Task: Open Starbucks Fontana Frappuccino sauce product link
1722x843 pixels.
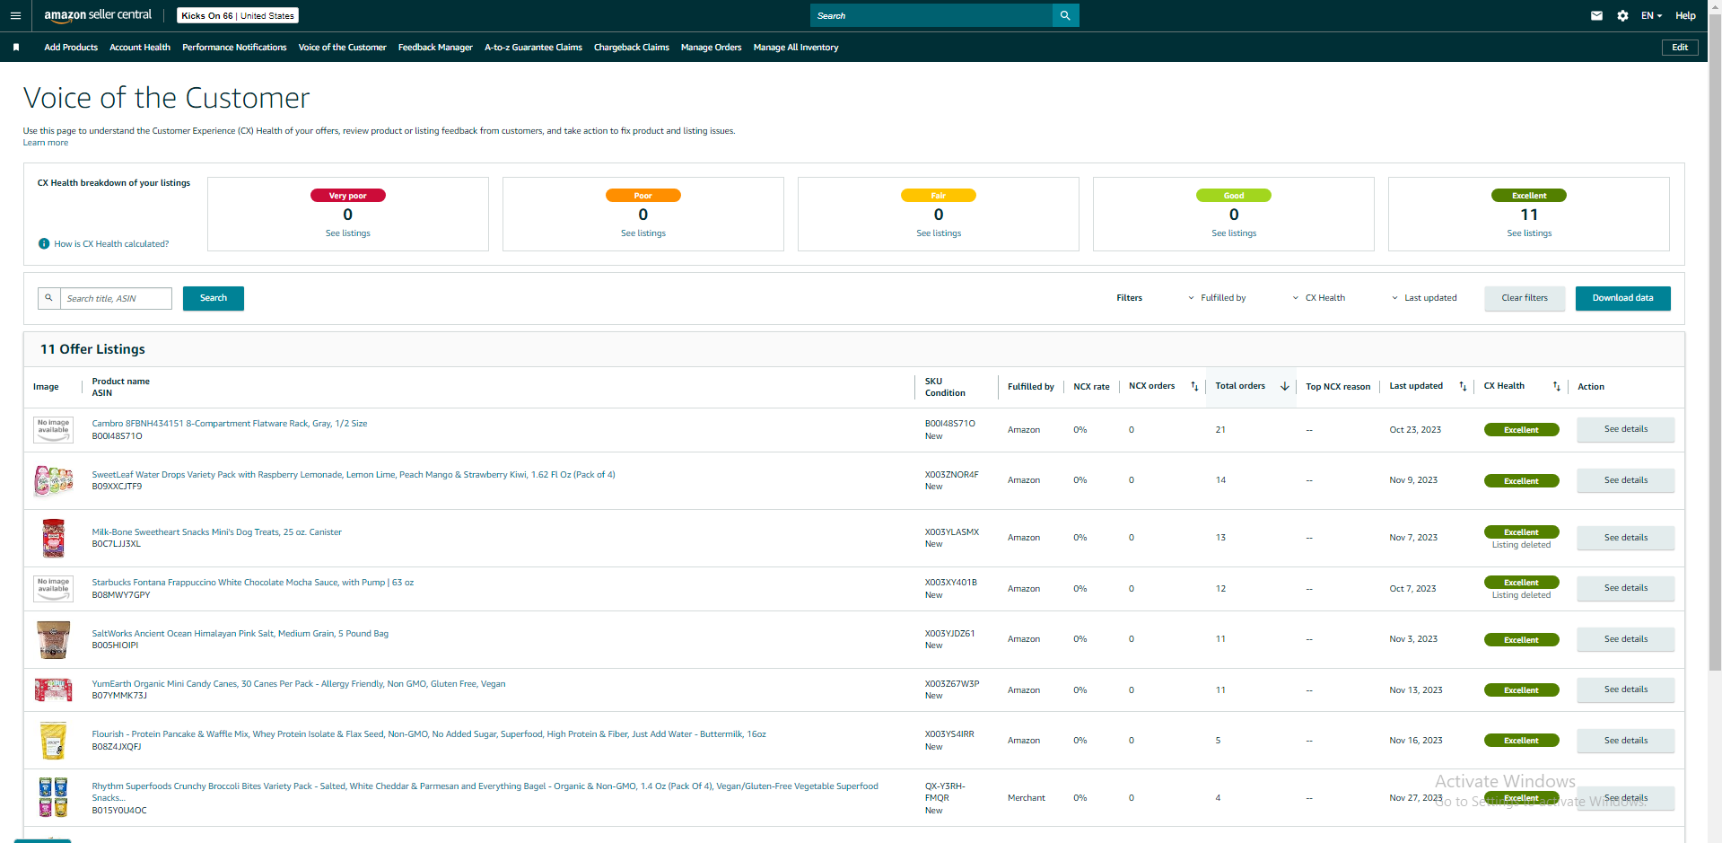Action: pos(253,583)
